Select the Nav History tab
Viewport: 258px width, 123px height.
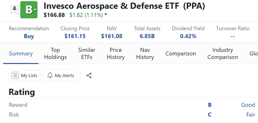(145, 54)
